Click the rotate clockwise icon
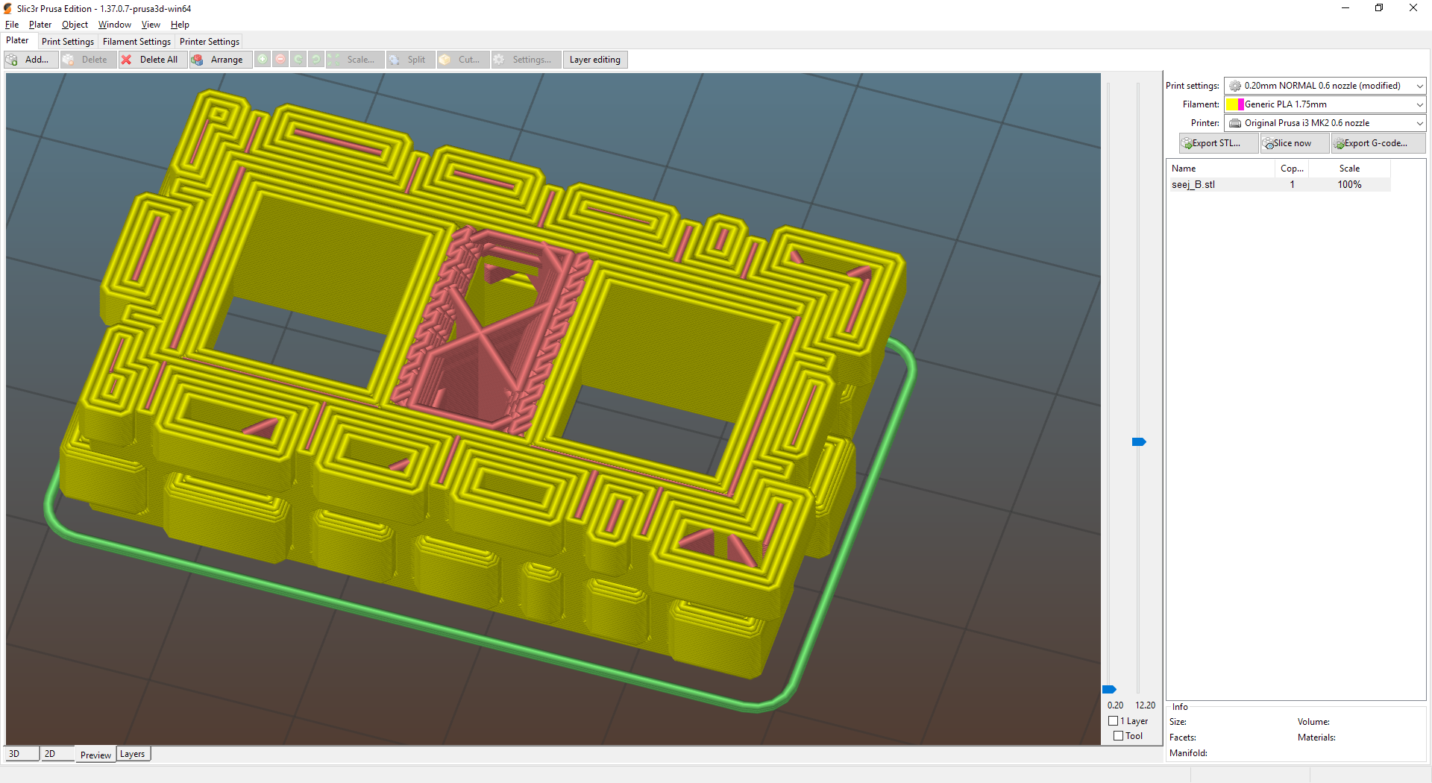 tap(316, 59)
